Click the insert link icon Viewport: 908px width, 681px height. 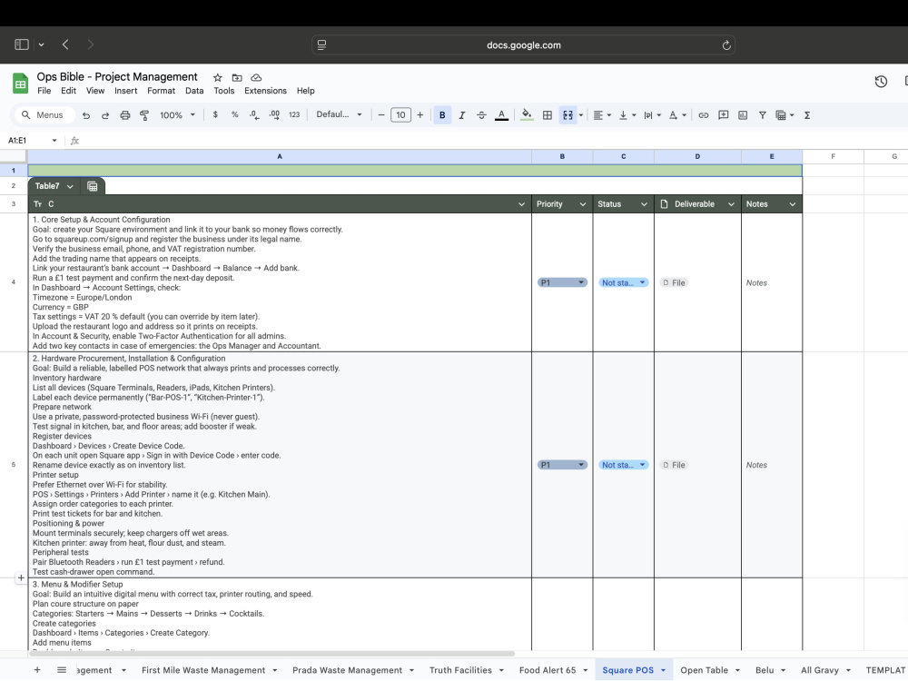tap(703, 115)
